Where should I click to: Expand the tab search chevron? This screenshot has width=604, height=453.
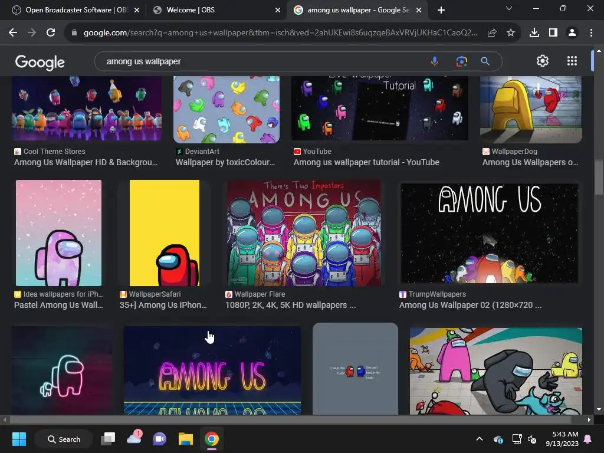pyautogui.click(x=509, y=8)
